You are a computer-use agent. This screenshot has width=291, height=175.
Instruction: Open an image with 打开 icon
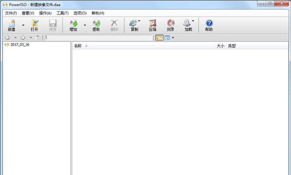(x=34, y=25)
